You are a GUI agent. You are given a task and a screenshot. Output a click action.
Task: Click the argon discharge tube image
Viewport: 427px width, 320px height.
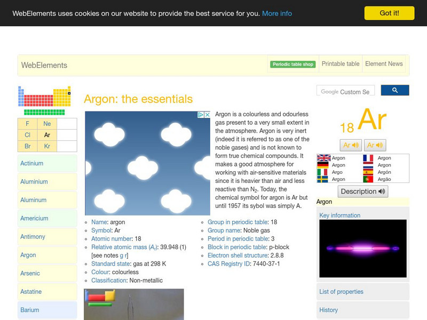(363, 249)
